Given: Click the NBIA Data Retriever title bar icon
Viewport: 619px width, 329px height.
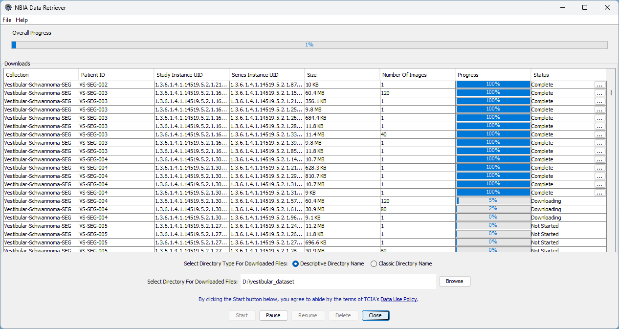Looking at the screenshot, I should pos(8,8).
